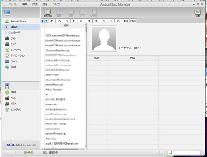Select the computer monitor icon in sidebar
The image size is (207, 157).
click(7, 12)
